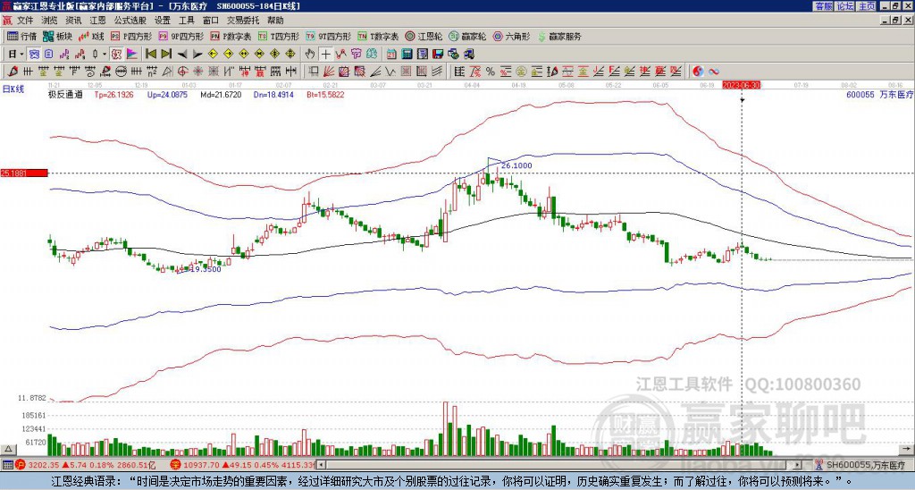Viewport: 915px width, 490px height.
Task: Open the T四方形 tool
Action: pyautogui.click(x=279, y=36)
